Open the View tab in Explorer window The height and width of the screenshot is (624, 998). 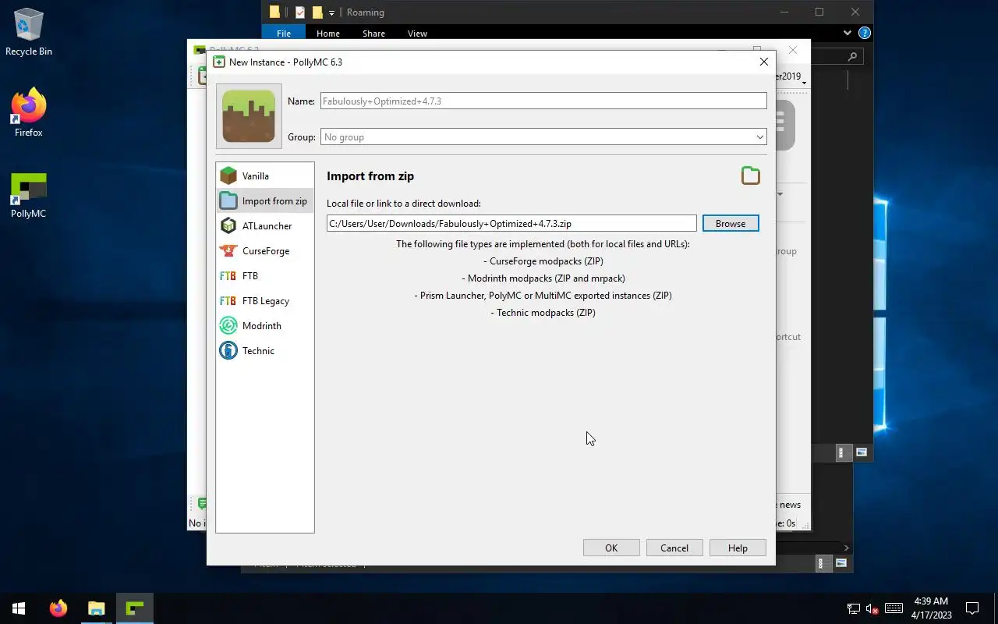point(417,34)
